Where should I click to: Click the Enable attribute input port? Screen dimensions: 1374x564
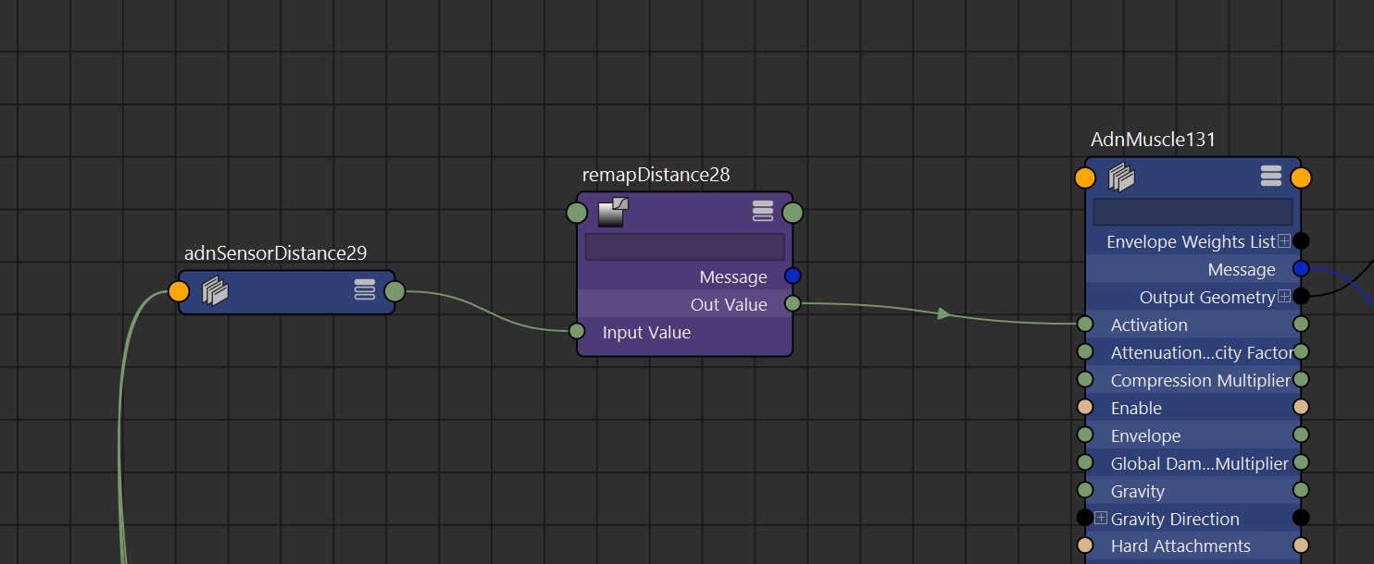1085,408
